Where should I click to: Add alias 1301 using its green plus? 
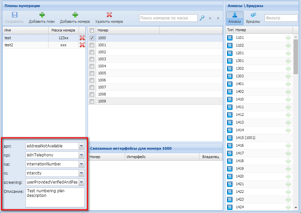click(288, 61)
